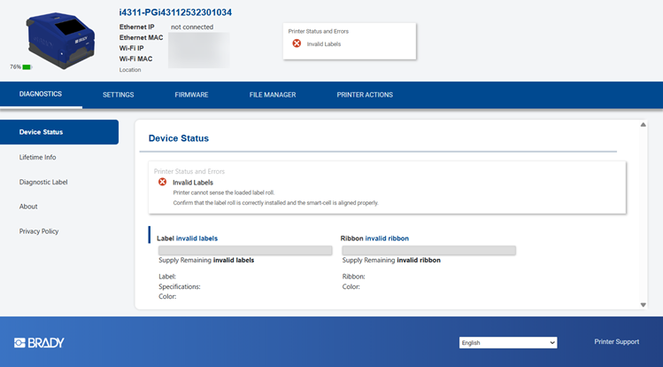
Task: Open the Firmware tab
Action: pos(191,95)
